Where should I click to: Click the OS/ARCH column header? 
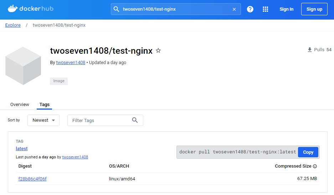pyautogui.click(x=119, y=166)
